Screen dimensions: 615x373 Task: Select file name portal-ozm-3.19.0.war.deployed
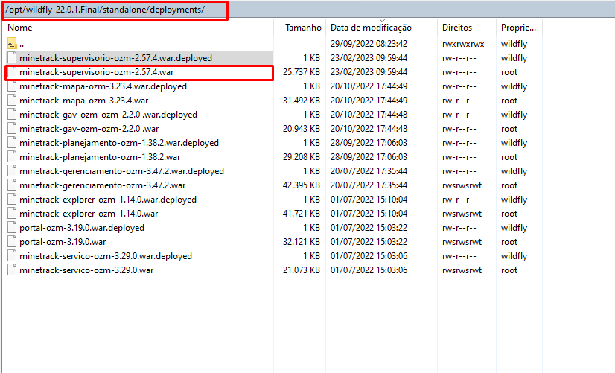pos(82,228)
